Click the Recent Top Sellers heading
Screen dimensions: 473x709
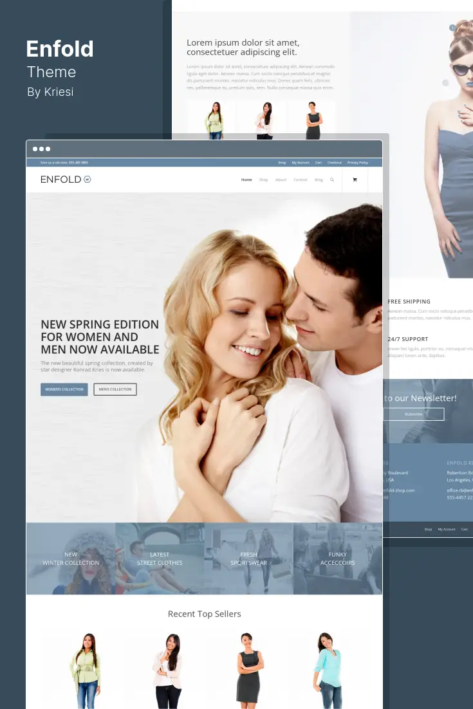pyautogui.click(x=205, y=614)
